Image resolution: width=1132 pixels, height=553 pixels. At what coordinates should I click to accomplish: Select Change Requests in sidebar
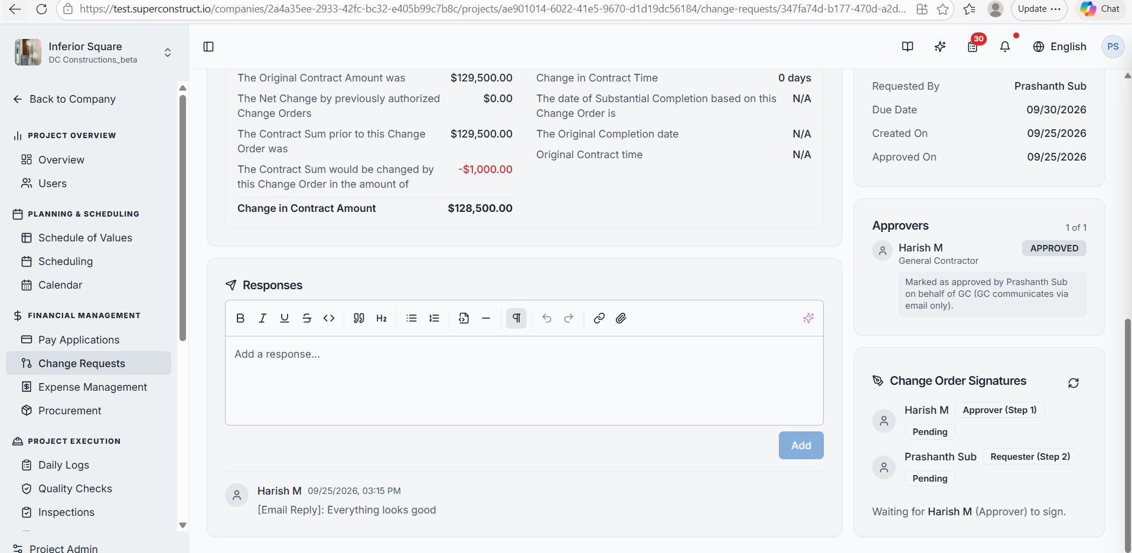pos(89,363)
